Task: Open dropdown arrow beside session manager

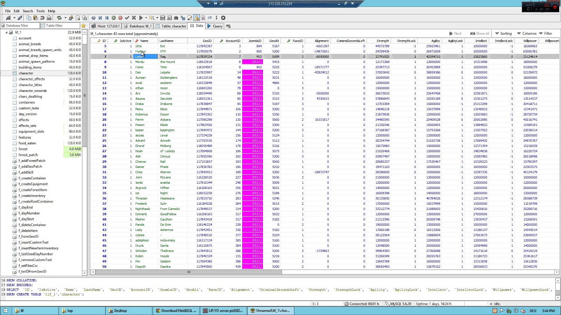Action: click(14, 18)
